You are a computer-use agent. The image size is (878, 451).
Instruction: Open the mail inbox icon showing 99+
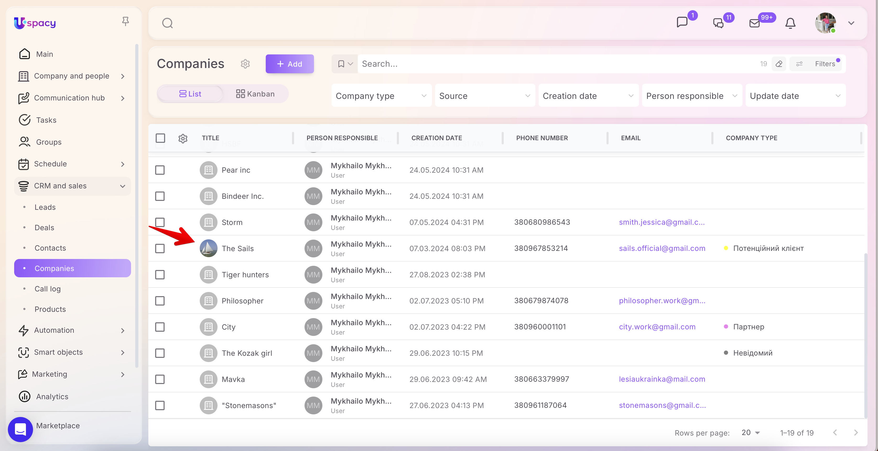coord(754,23)
